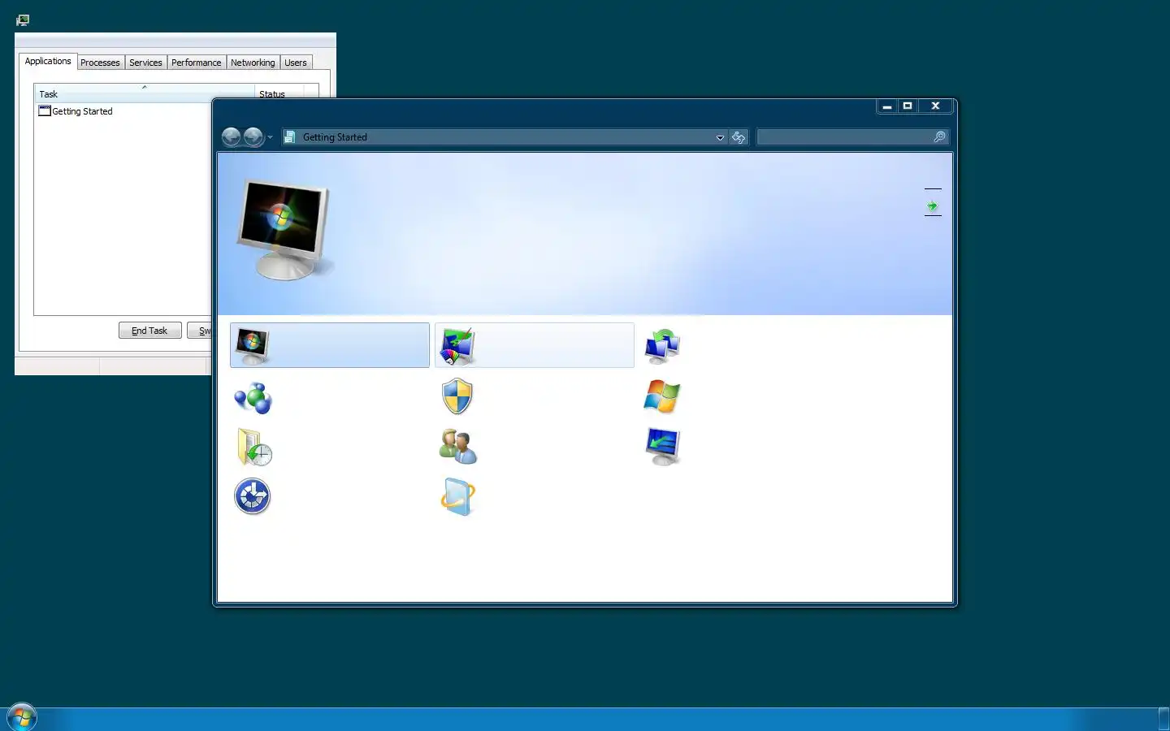Open the add users icon showing two people

(x=458, y=447)
